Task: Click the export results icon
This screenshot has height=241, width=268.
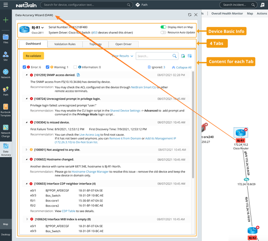Action: click(x=183, y=56)
